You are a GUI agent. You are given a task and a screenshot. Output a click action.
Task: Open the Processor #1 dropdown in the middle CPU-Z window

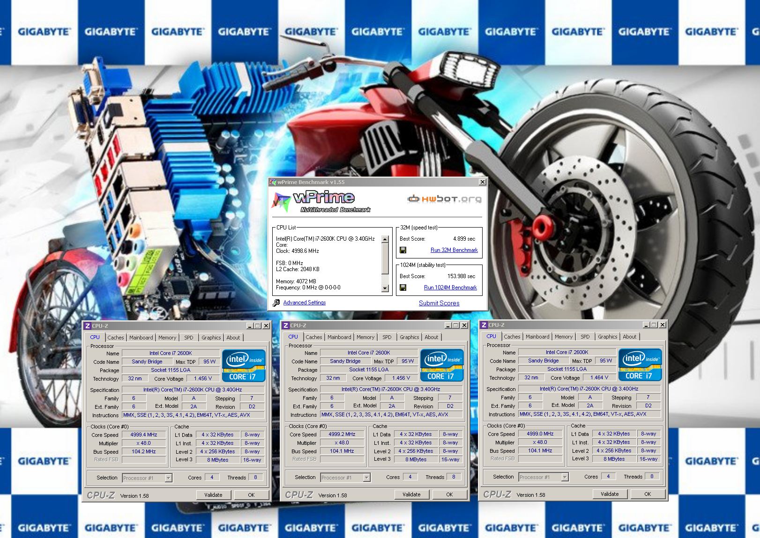[366, 478]
